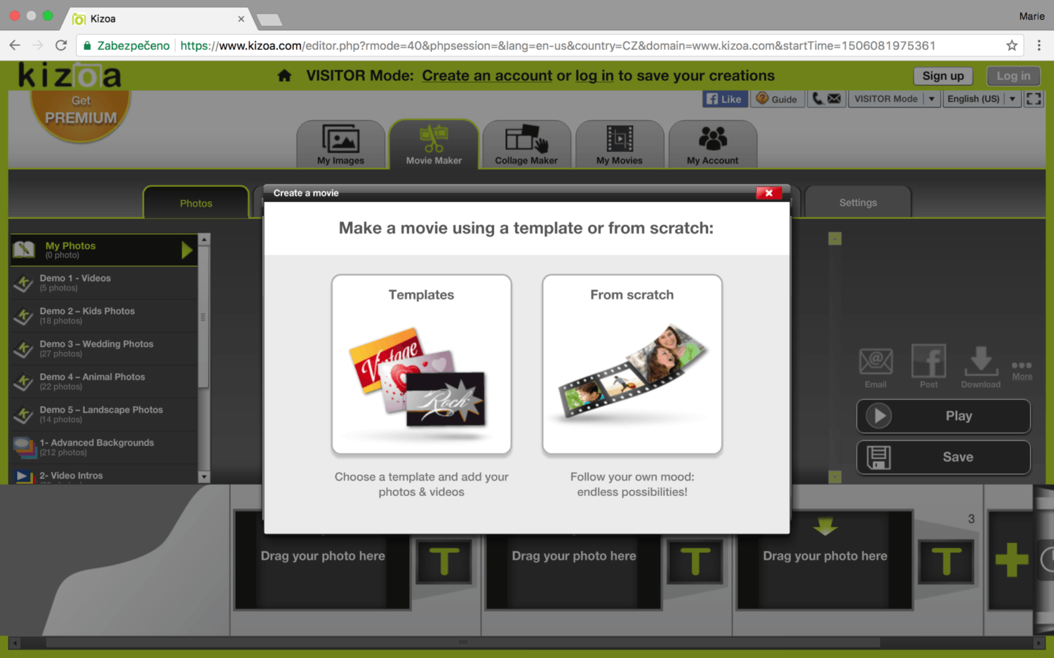
Task: Select the Photos tab
Action: tap(196, 203)
